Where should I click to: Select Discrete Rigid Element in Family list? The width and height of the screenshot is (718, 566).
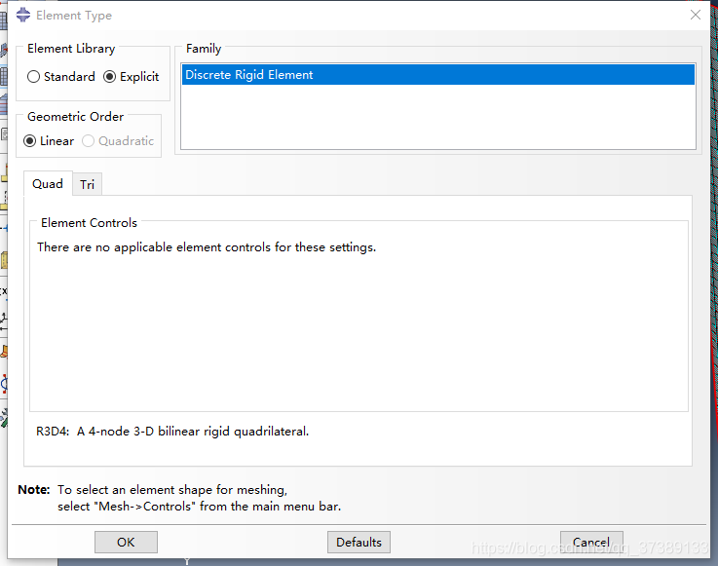click(249, 75)
